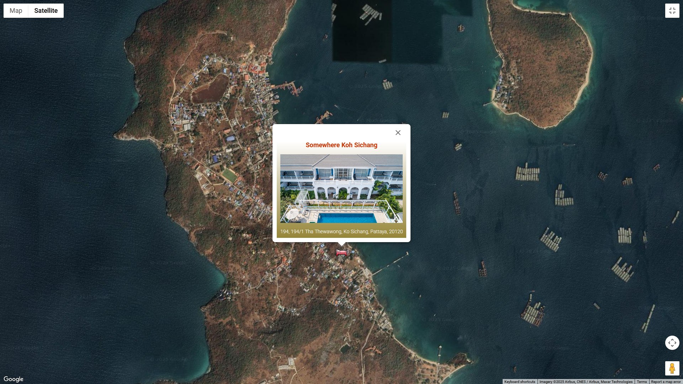Click the imagery attribution text

[x=586, y=382]
